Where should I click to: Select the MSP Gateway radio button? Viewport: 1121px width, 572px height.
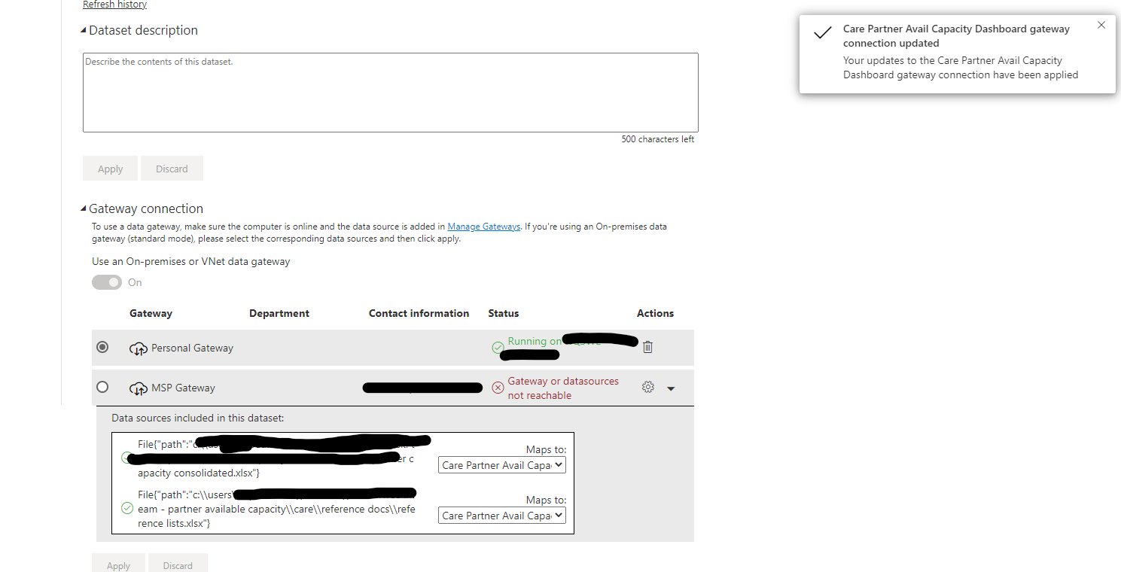pyautogui.click(x=102, y=387)
